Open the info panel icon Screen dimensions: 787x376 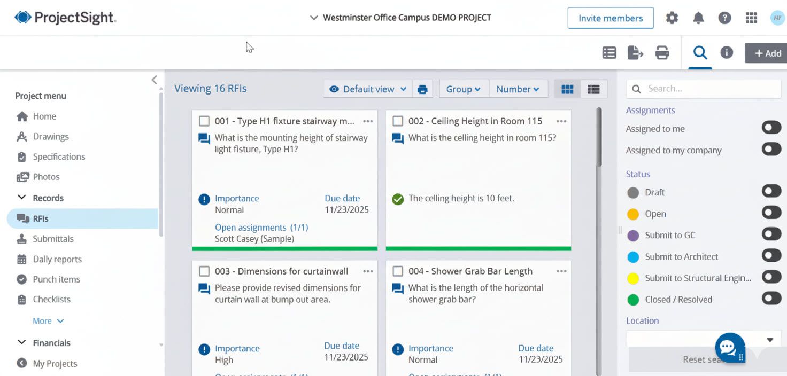pos(726,53)
